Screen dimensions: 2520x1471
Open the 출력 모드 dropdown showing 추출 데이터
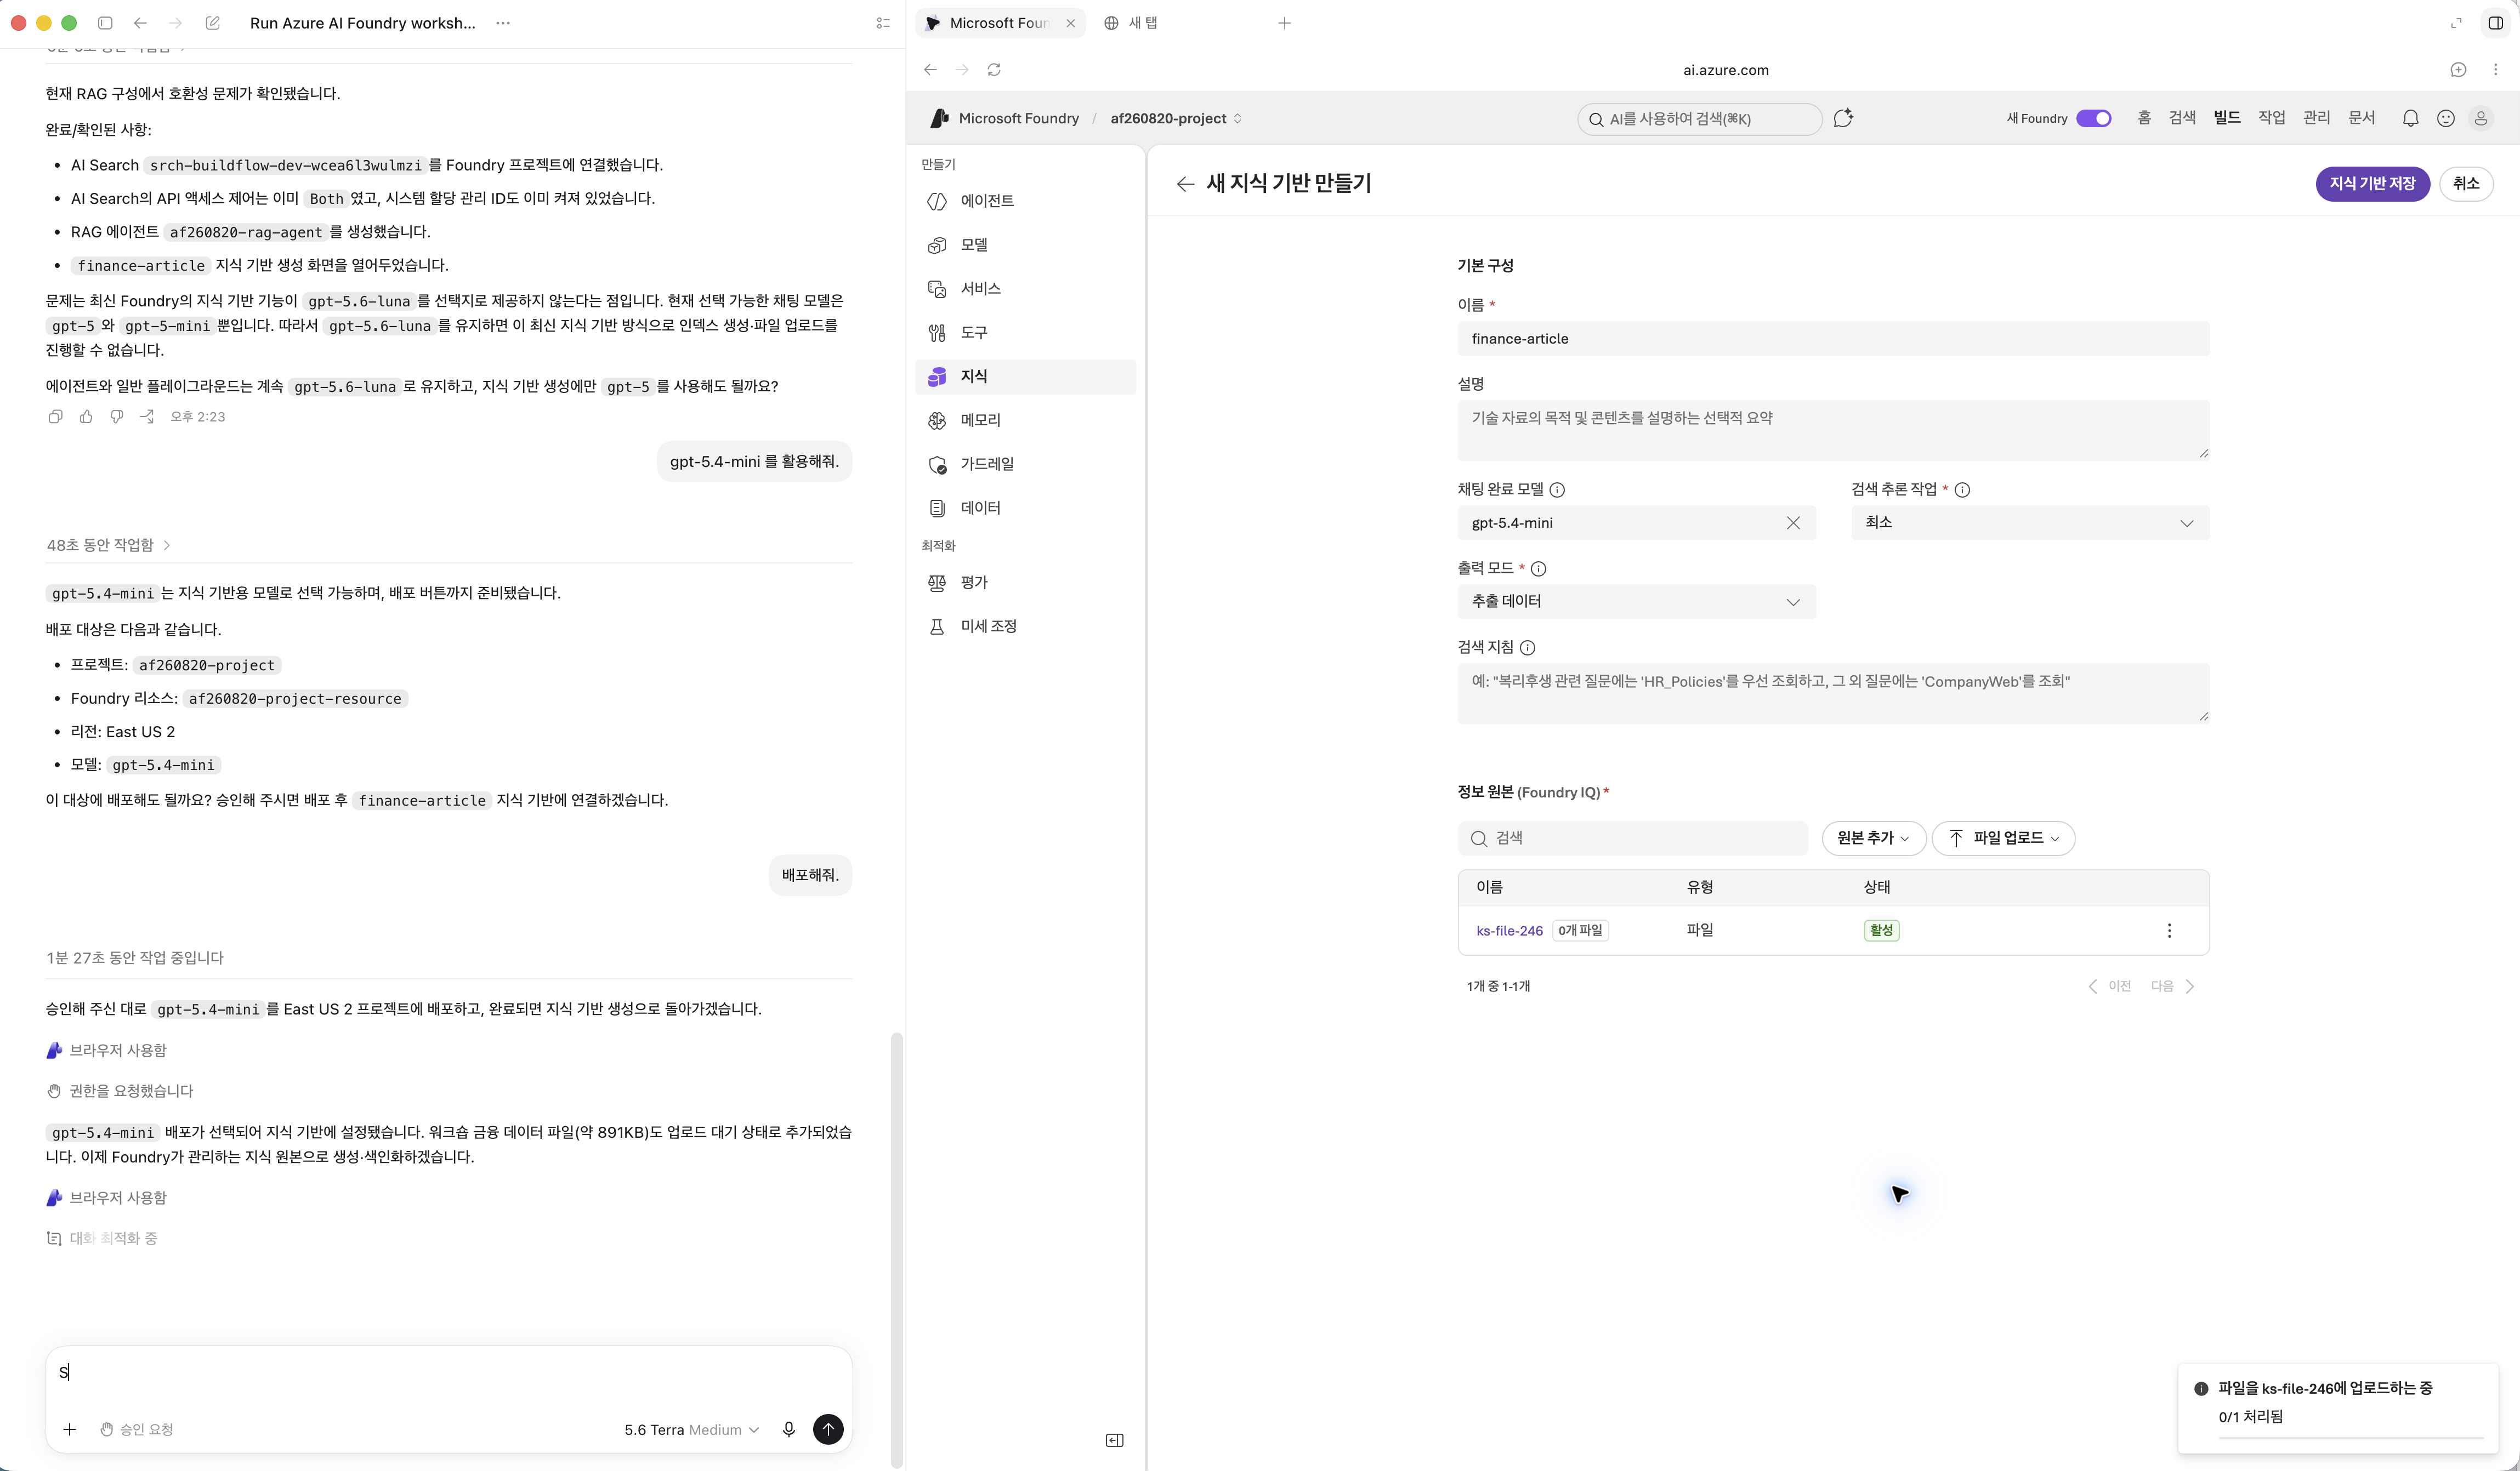coord(1636,602)
